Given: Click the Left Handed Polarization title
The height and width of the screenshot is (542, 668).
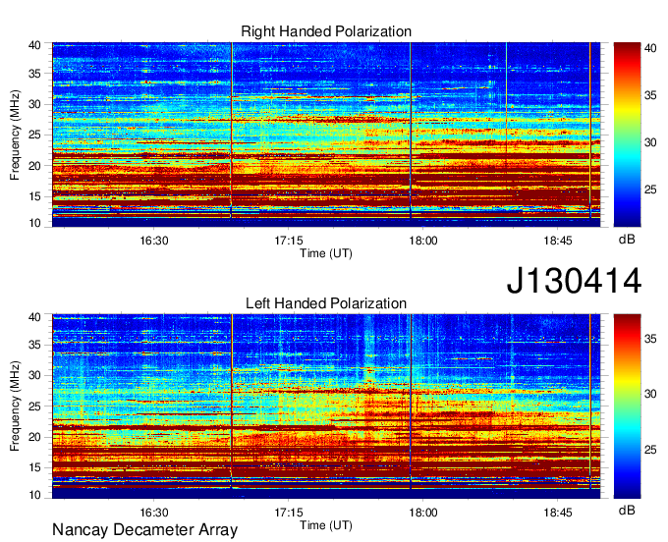Looking at the screenshot, I should click(326, 303).
